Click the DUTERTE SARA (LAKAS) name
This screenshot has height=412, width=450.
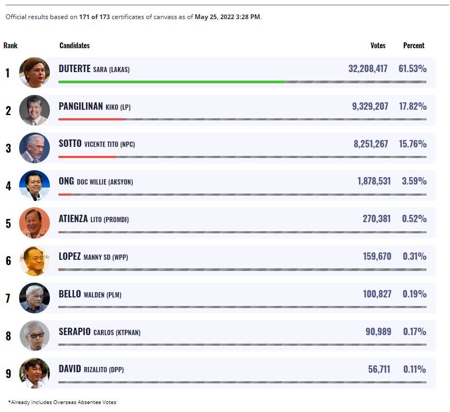(94, 69)
